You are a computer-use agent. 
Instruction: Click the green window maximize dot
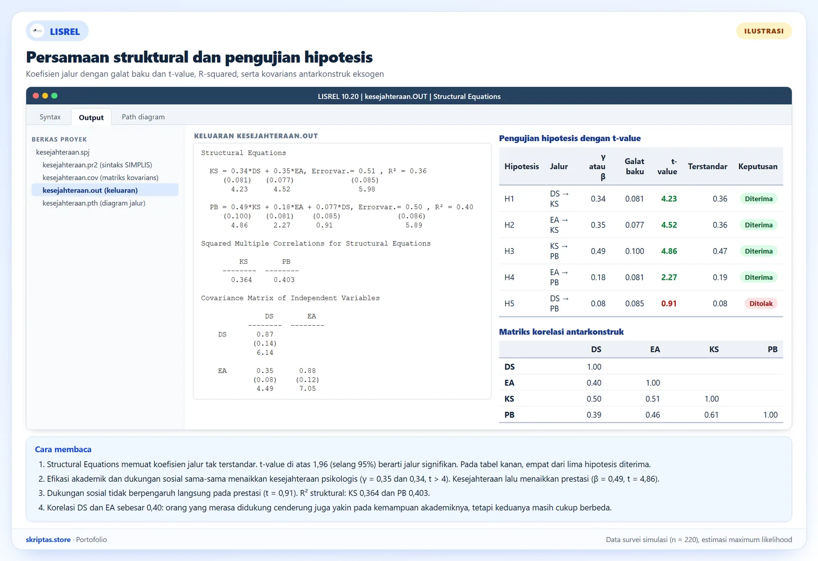click(x=54, y=96)
